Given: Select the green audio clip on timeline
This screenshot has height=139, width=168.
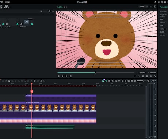Looking at the screenshot, I should 50,127.
